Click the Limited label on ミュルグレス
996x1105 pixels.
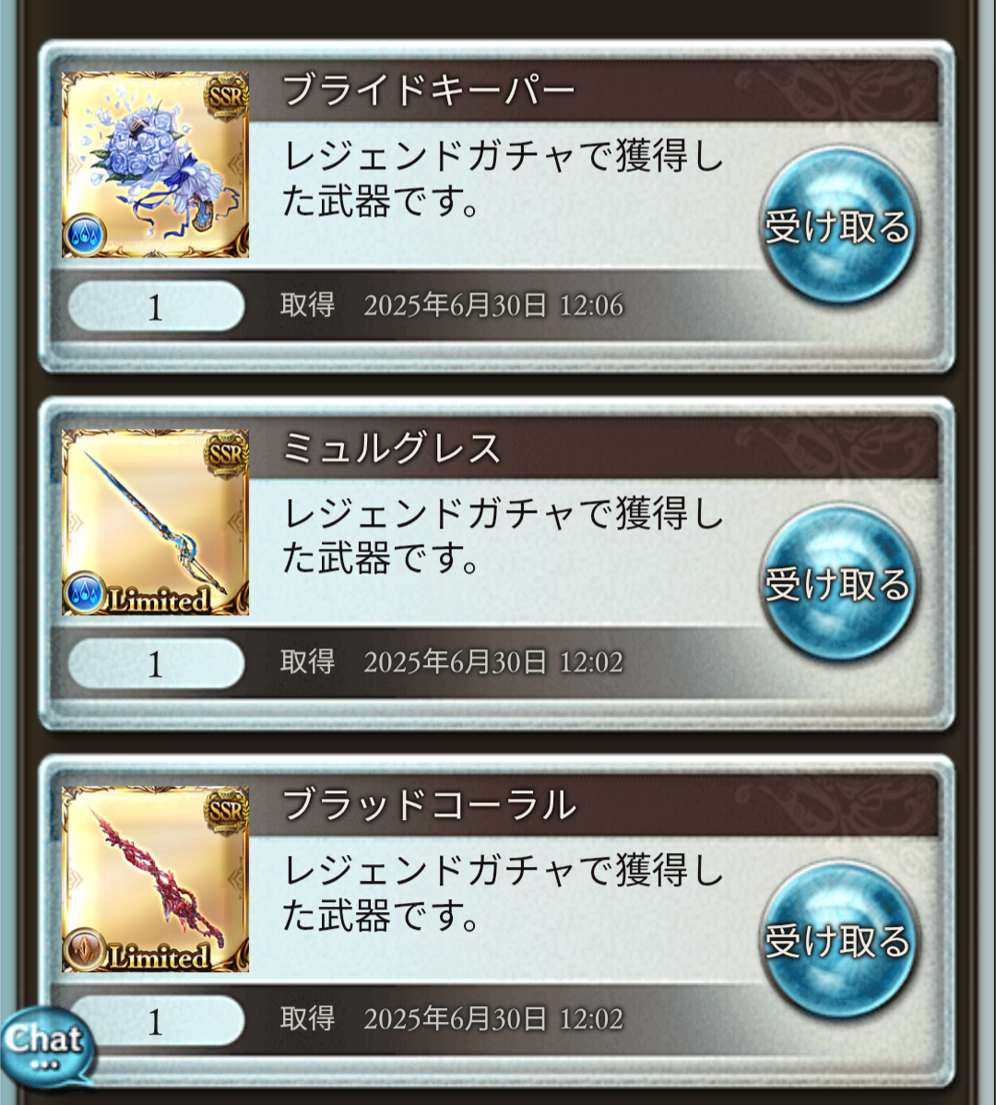(x=160, y=600)
